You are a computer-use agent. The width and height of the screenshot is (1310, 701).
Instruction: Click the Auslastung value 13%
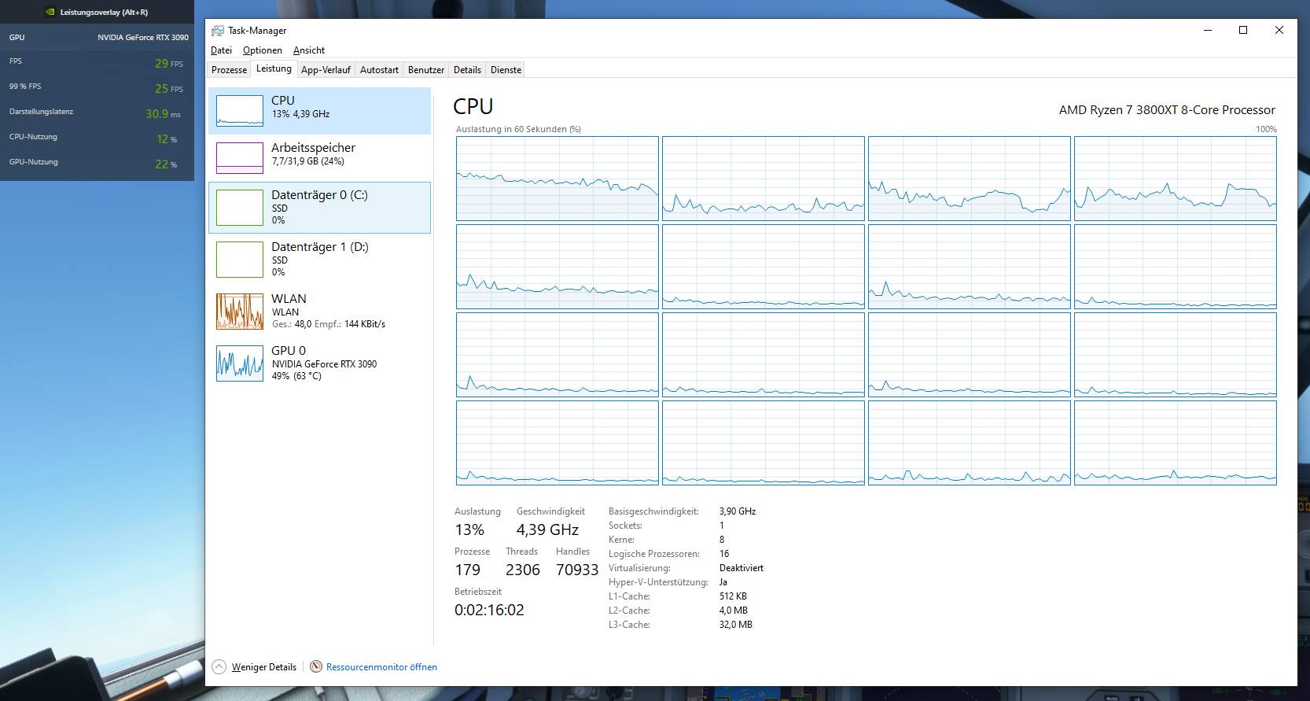tap(469, 529)
